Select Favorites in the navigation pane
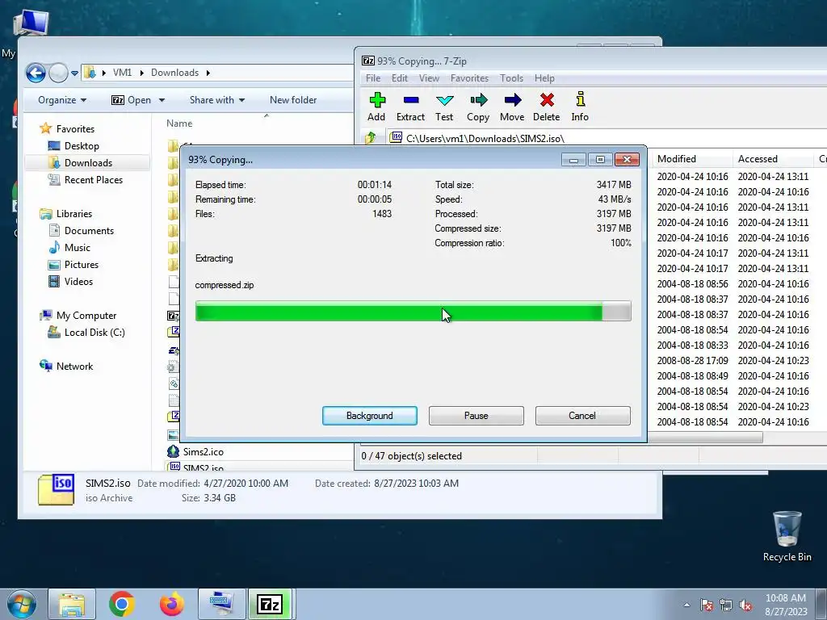The image size is (827, 620). 75,128
